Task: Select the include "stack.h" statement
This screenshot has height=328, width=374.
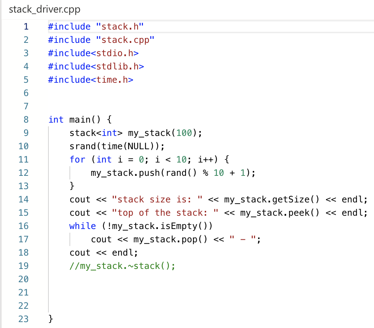Action: 96,27
